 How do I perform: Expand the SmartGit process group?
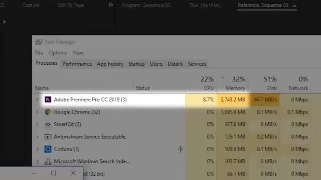[x=37, y=124]
